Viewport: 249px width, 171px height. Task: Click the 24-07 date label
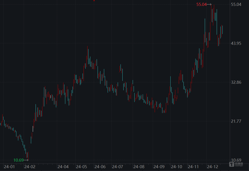tap(117, 167)
